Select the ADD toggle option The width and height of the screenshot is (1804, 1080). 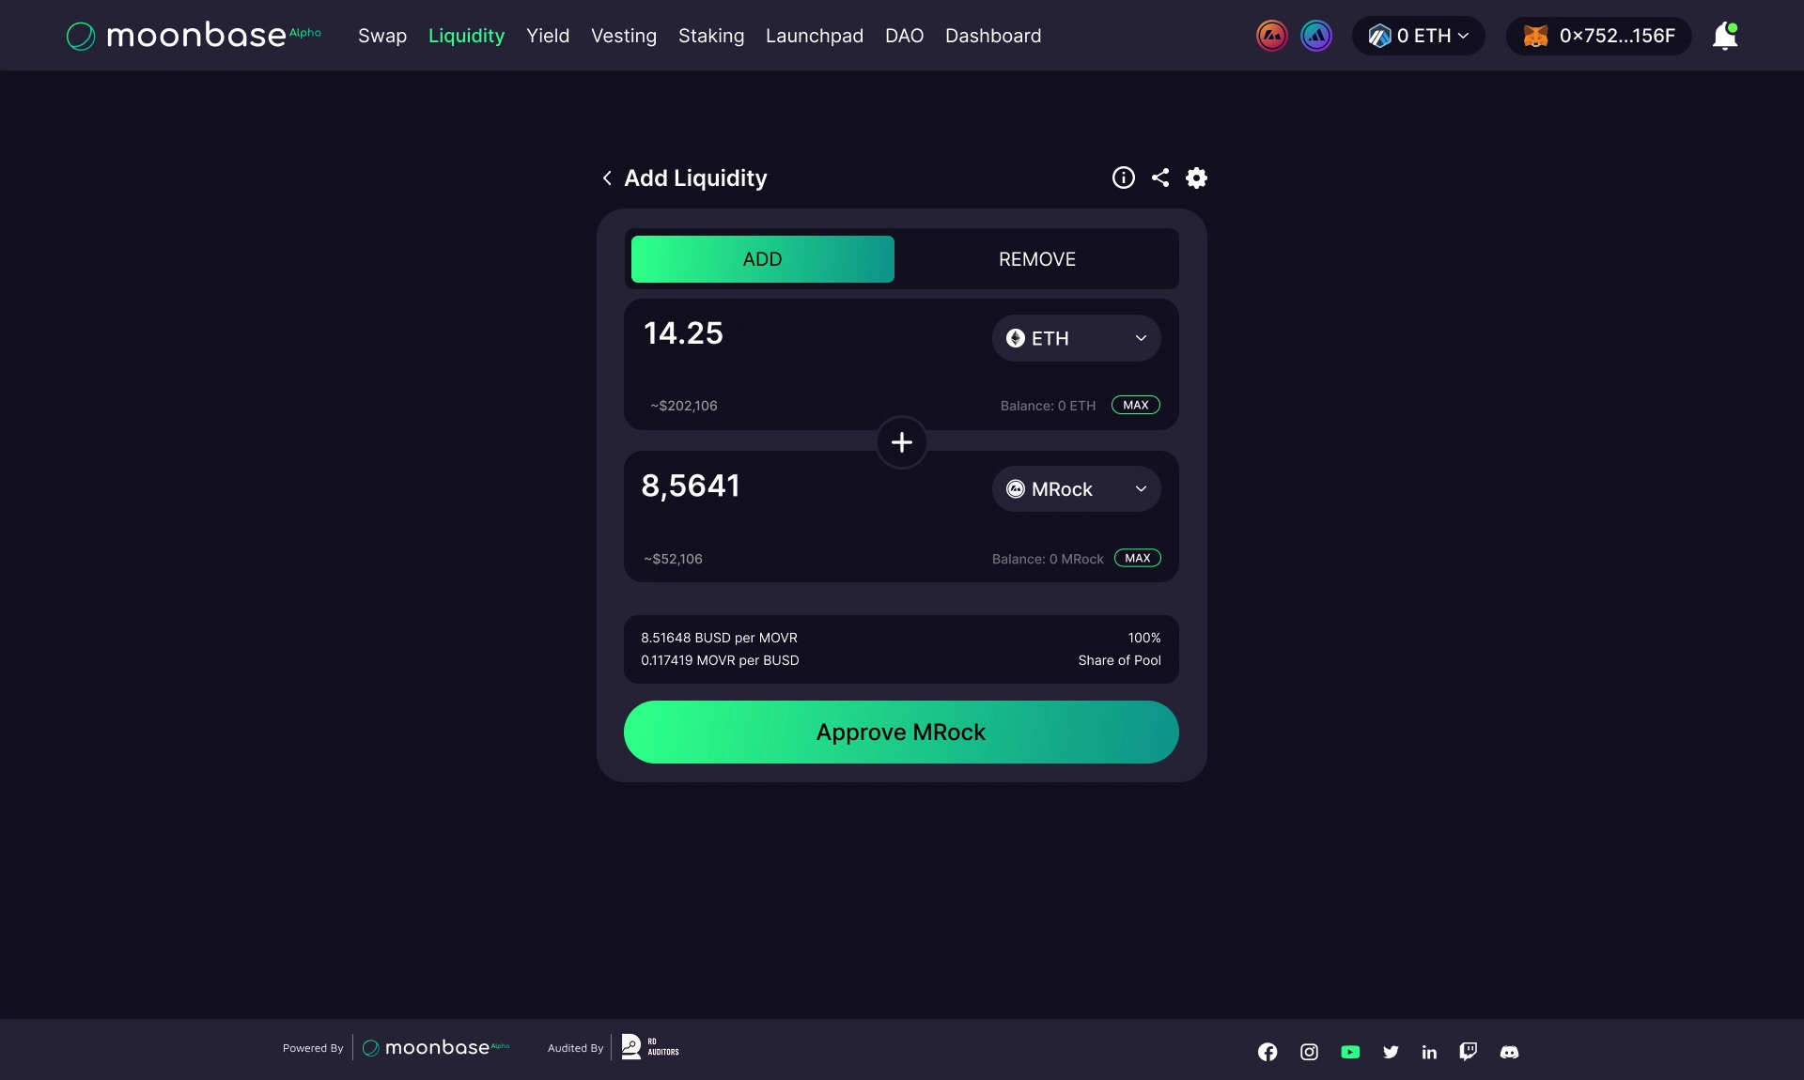[762, 259]
